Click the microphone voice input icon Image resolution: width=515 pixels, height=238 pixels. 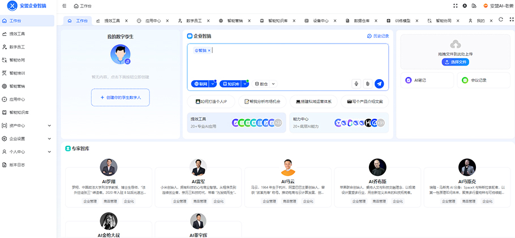356,84
